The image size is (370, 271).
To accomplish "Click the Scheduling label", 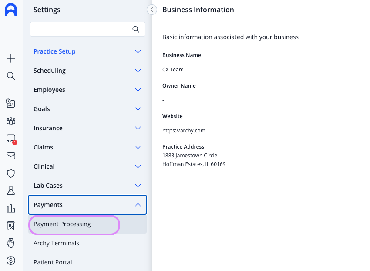I will point(50,71).
